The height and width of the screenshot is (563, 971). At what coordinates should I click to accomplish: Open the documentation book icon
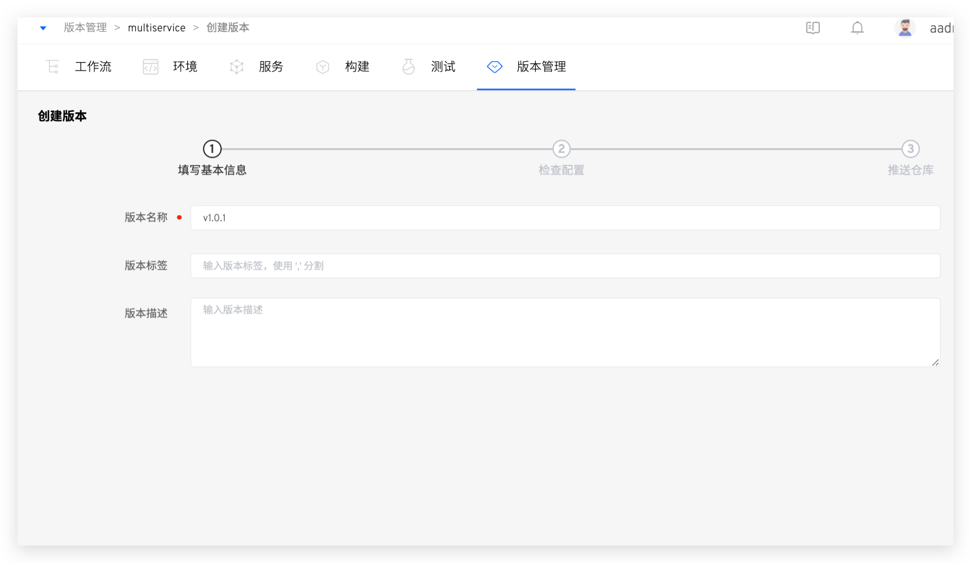(813, 28)
